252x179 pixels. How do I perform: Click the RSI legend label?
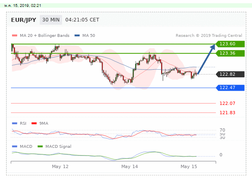point(23,124)
